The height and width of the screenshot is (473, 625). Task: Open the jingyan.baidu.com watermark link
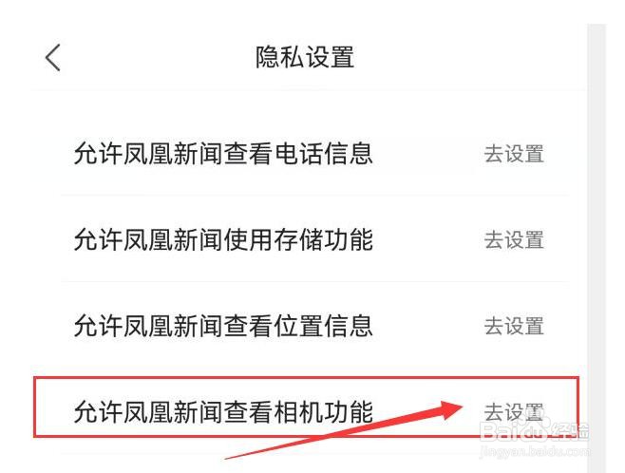point(535,452)
